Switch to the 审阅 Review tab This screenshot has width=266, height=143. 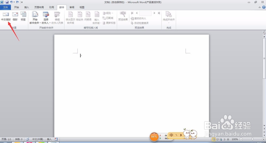pos(72,7)
